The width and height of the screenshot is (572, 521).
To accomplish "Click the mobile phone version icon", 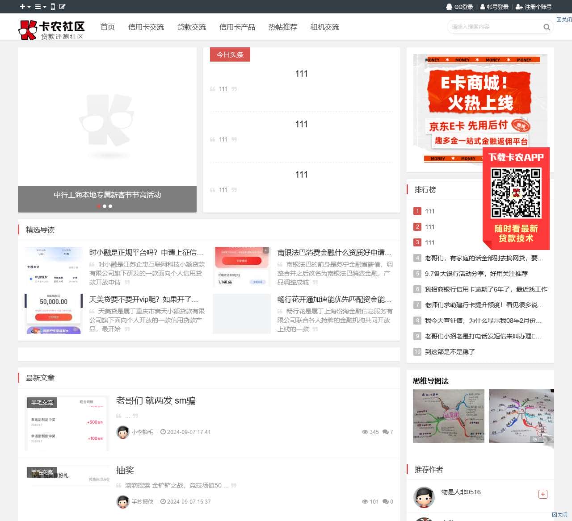I will point(53,7).
